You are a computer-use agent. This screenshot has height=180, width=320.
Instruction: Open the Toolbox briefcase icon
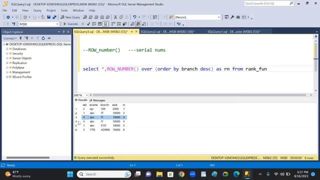click(238, 17)
